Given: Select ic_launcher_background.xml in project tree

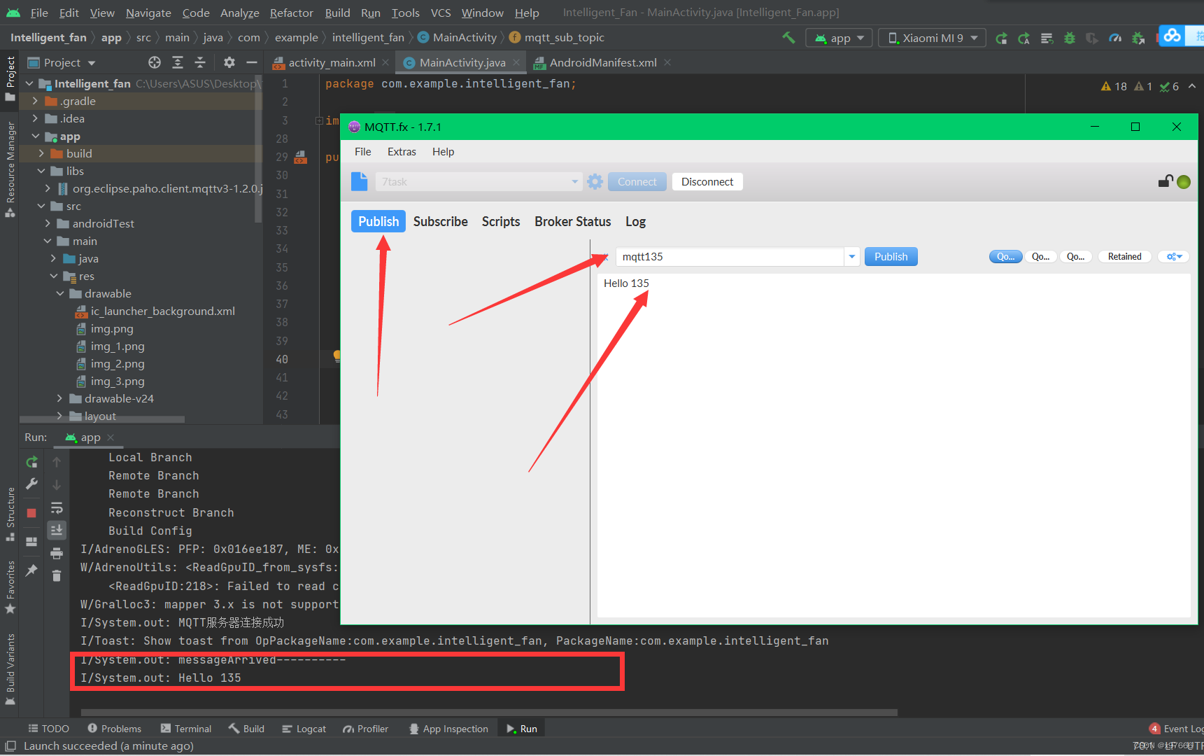Looking at the screenshot, I should (162, 311).
